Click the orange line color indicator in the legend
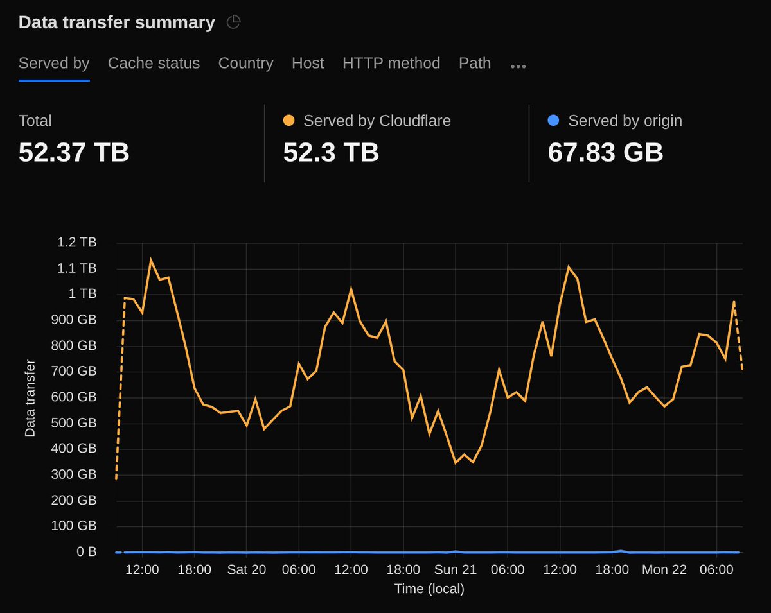The width and height of the screenshot is (771, 613). (x=290, y=120)
